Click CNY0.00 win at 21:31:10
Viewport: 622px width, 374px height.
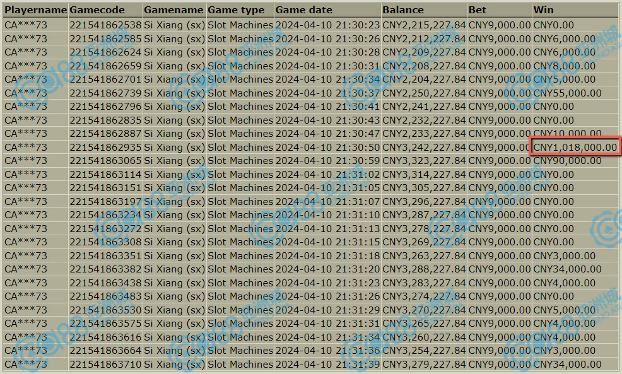553,215
